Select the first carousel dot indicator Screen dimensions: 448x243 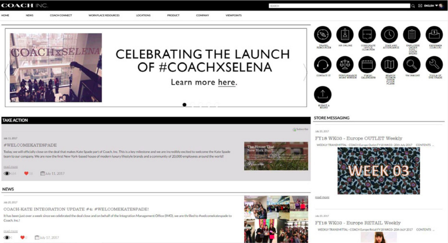tap(184, 105)
